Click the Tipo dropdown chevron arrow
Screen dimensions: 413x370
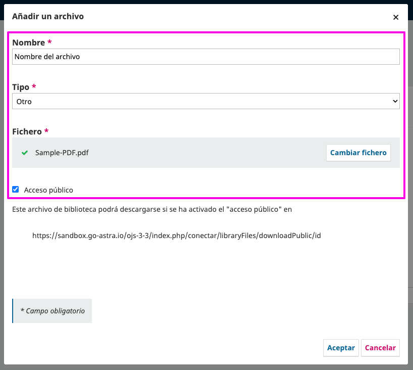(395, 102)
